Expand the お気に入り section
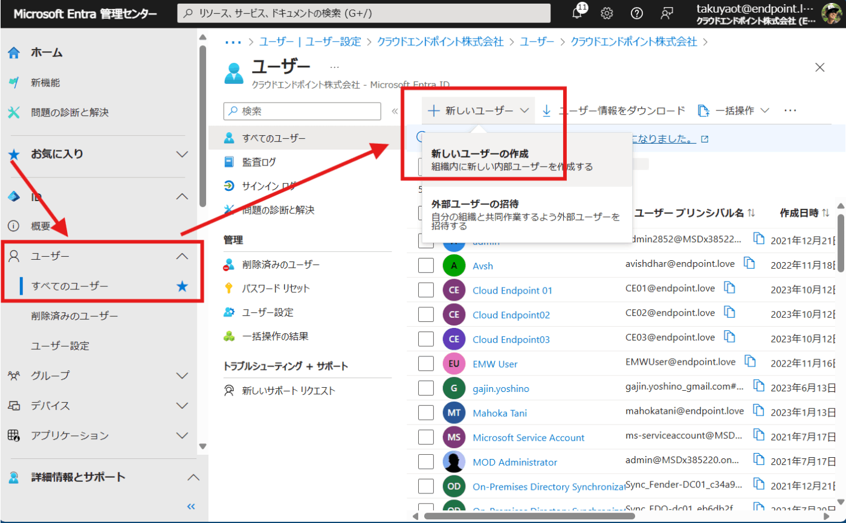 tap(182, 154)
